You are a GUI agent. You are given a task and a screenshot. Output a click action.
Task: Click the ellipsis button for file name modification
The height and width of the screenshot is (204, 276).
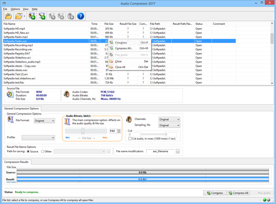coord(178,151)
